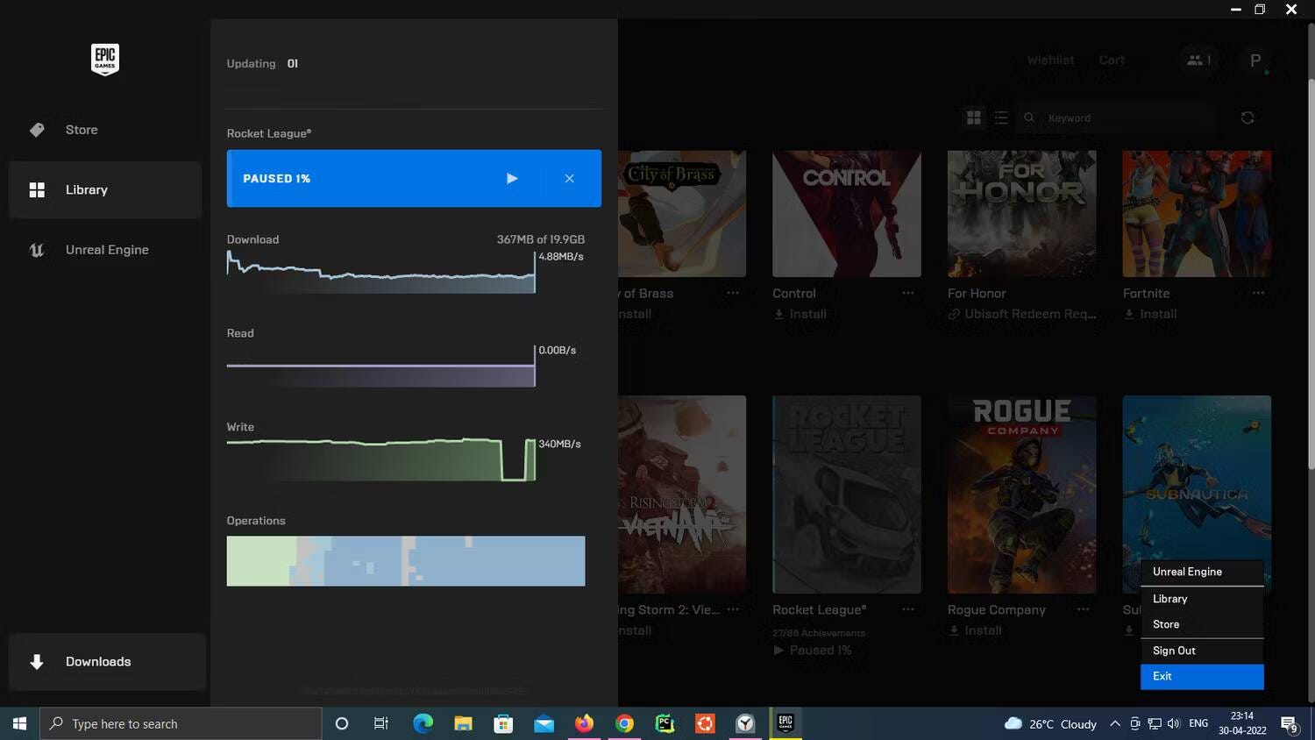Image resolution: width=1315 pixels, height=740 pixels.
Task: Open Firefox from the taskbar
Action: tap(584, 723)
